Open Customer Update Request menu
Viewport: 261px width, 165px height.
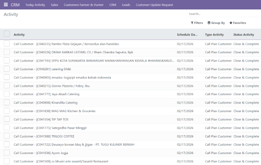click(154, 5)
